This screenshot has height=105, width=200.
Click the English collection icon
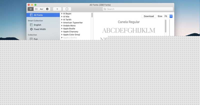[x=31, y=25]
